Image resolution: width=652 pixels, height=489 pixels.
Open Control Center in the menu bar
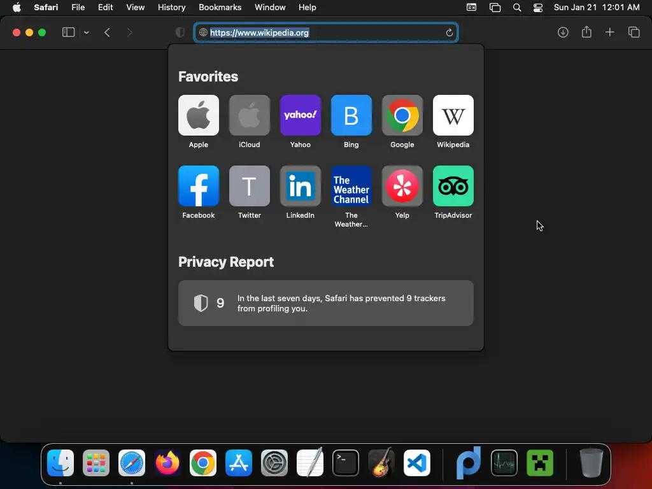coord(537,8)
